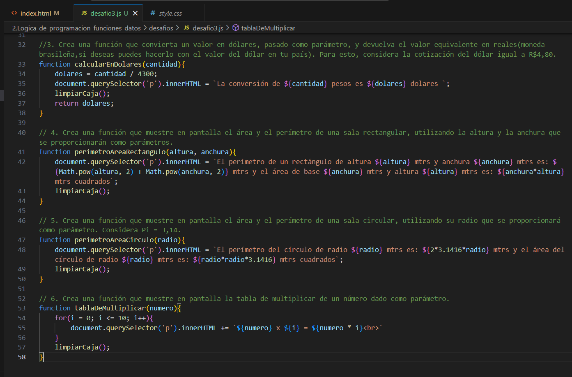Open the tablaDeMultiplicar breadcrumb symbol

(268, 28)
